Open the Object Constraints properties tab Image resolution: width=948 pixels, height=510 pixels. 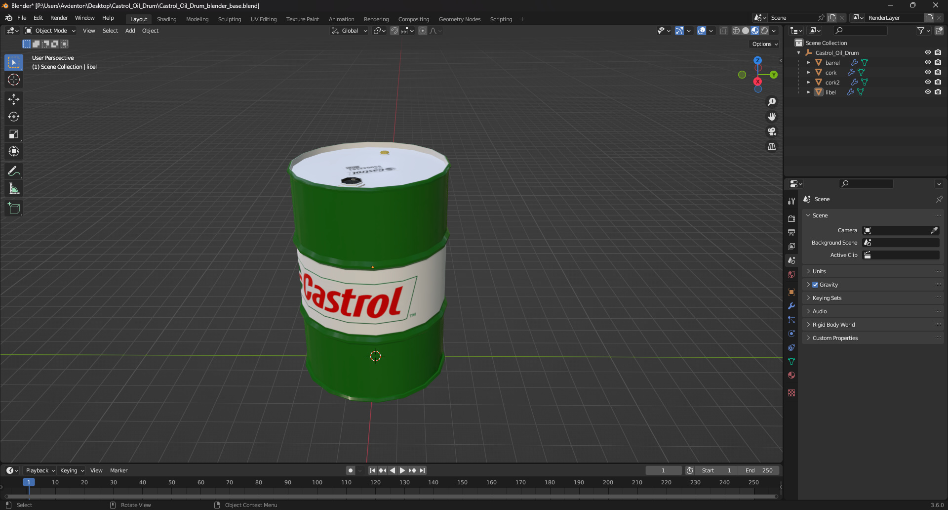pos(791,347)
